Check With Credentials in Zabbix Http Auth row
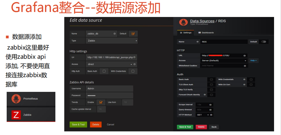 pyautogui.click(x=133, y=71)
